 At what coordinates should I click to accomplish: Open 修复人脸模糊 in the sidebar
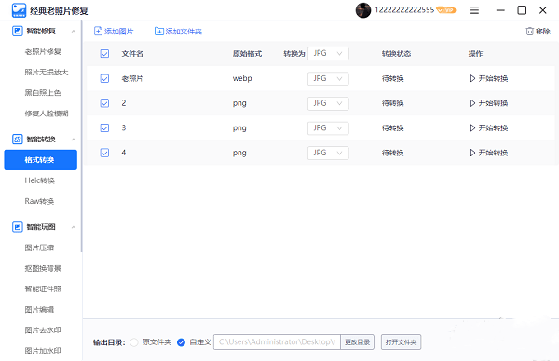(47, 114)
